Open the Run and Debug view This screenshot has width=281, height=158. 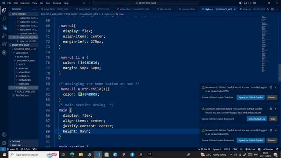coord(4,36)
